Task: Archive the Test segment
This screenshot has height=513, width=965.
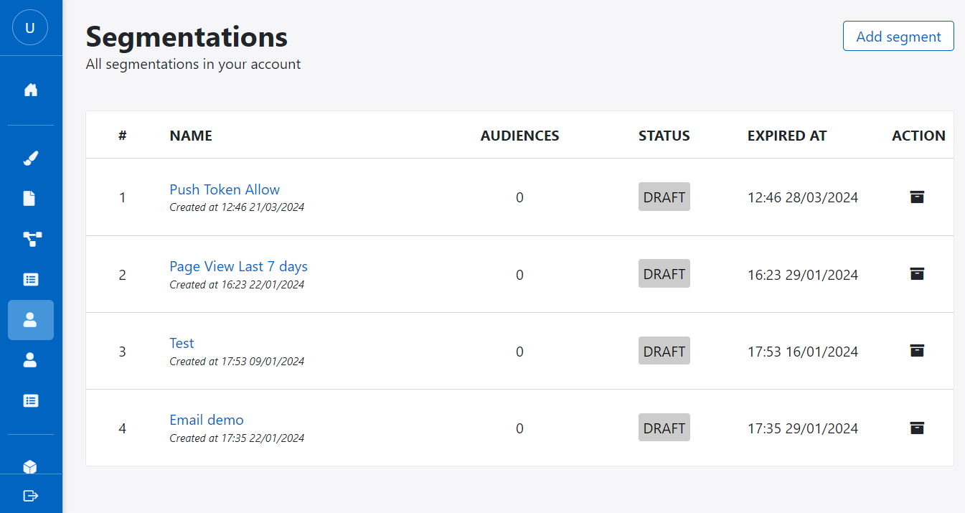Action: [x=917, y=351]
